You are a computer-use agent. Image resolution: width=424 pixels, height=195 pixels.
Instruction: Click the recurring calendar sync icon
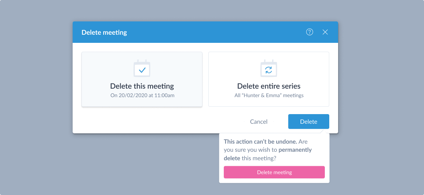[x=268, y=68]
